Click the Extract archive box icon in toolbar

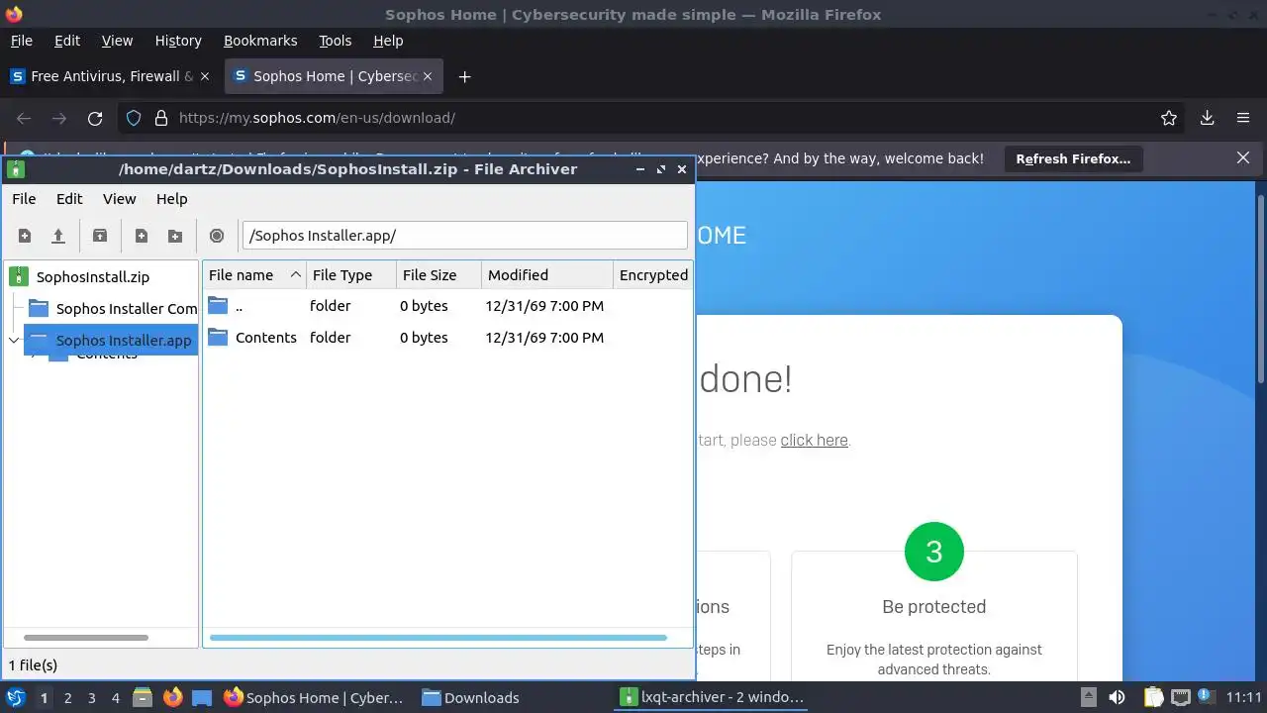point(100,236)
